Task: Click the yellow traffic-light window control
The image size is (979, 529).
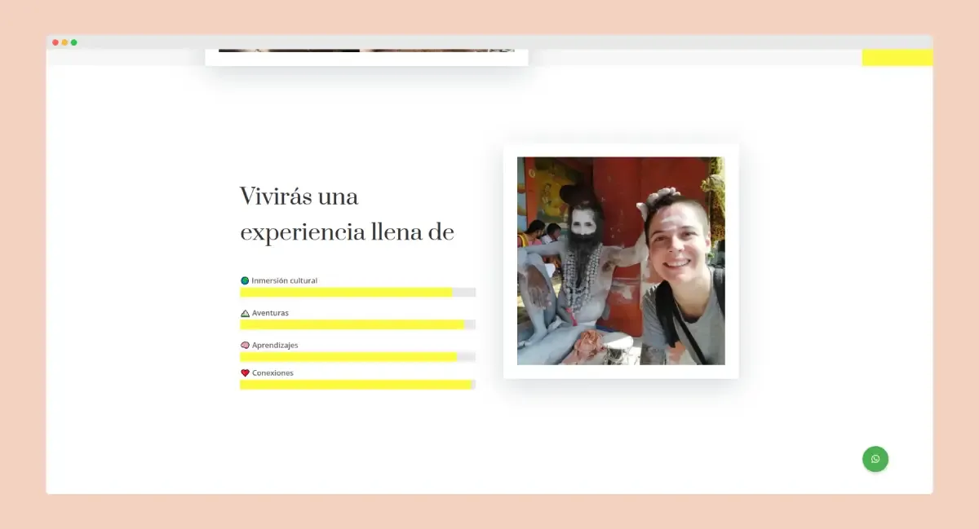Action: coord(64,42)
